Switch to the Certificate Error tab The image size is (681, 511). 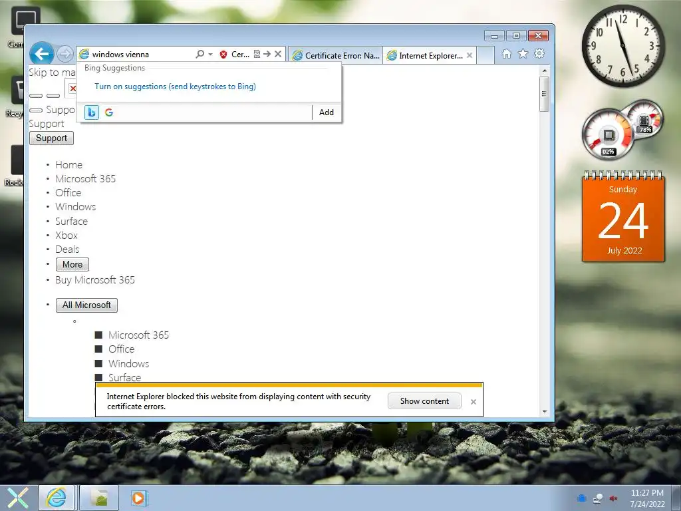click(x=336, y=56)
